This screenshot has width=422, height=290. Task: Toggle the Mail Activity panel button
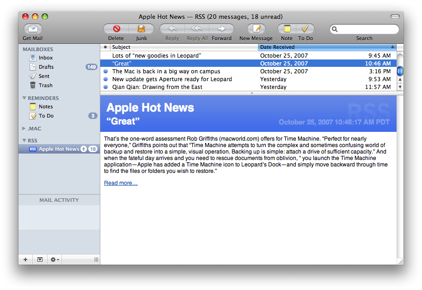pos(40,260)
